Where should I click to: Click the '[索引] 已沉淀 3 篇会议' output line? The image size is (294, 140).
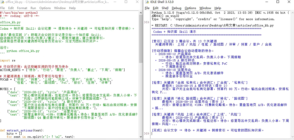tap(184, 41)
